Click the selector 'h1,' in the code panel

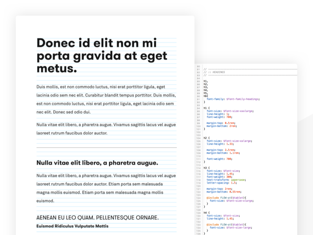(x=206, y=81)
